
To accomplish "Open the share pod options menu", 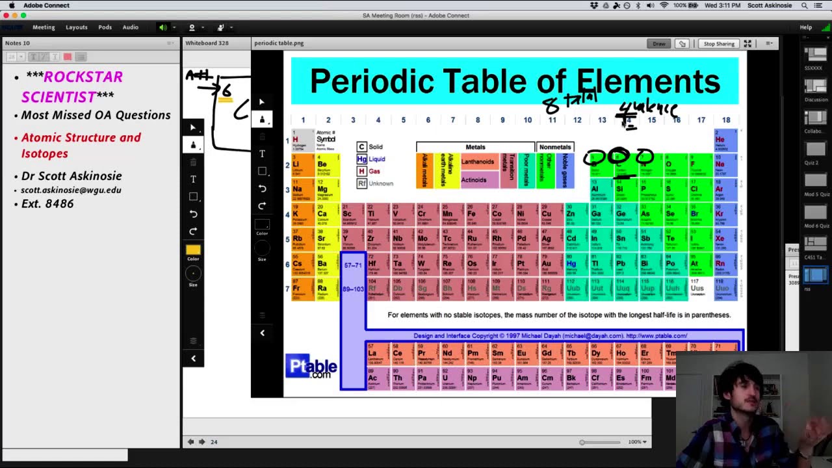I will (x=770, y=44).
